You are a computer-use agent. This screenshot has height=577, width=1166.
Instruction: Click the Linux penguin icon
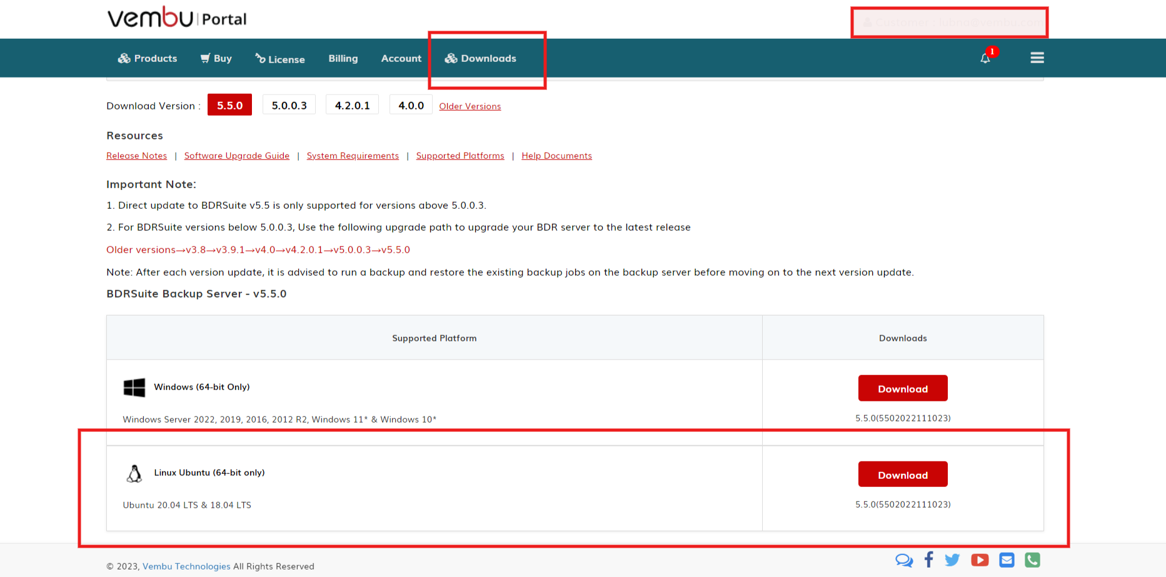pyautogui.click(x=134, y=473)
